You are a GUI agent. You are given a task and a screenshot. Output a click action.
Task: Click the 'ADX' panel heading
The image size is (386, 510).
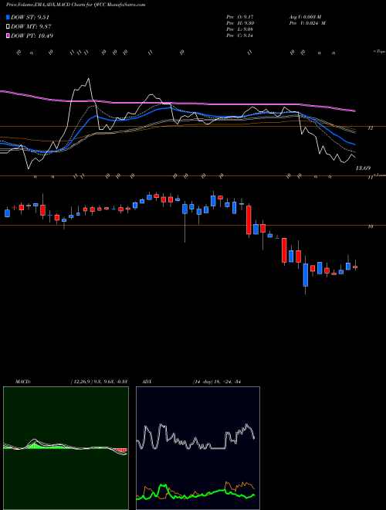point(147,382)
